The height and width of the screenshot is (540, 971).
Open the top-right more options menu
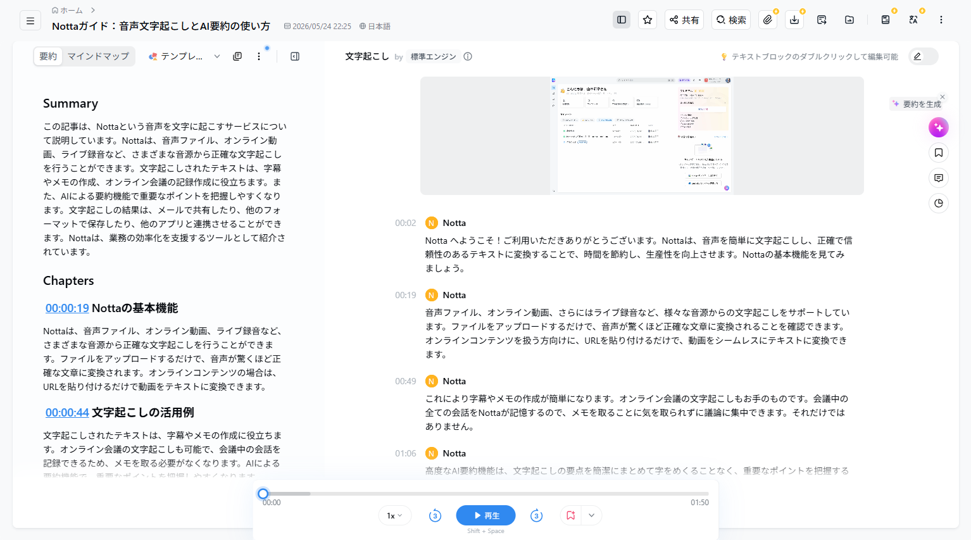[941, 20]
